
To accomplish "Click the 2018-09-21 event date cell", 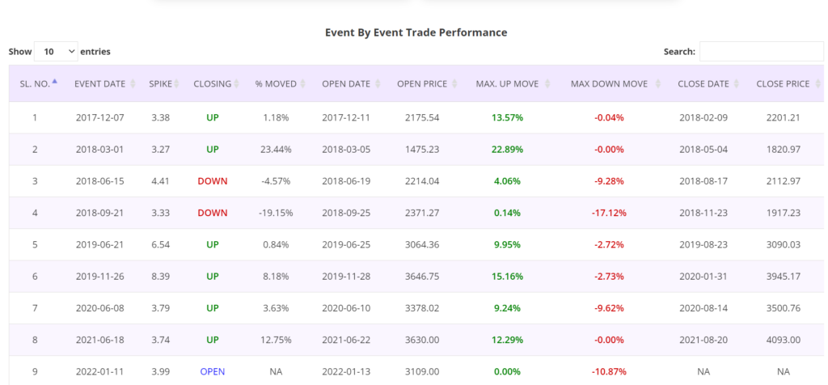I will point(100,213).
